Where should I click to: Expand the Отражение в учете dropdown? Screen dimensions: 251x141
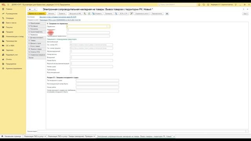[x=142, y=14]
